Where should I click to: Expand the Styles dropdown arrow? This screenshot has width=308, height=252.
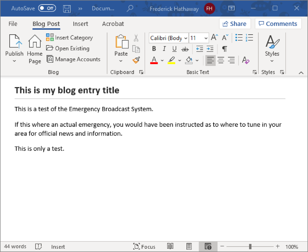coord(272,61)
